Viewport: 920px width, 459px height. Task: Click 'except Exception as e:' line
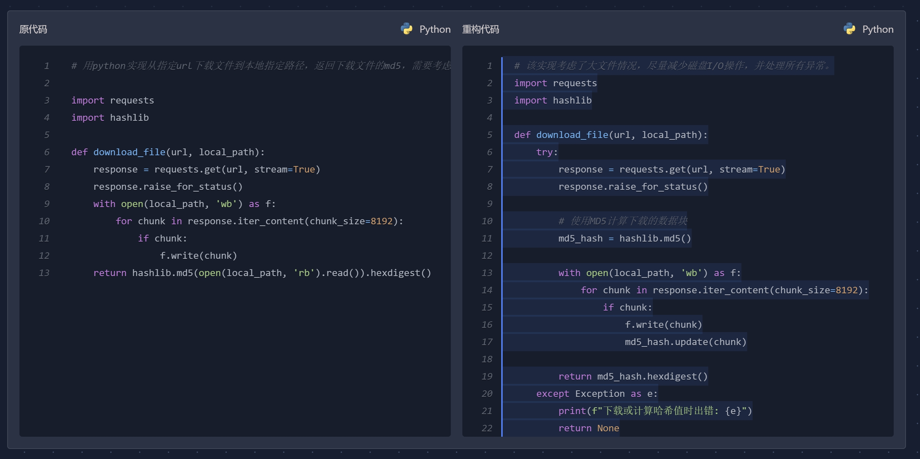pos(597,394)
